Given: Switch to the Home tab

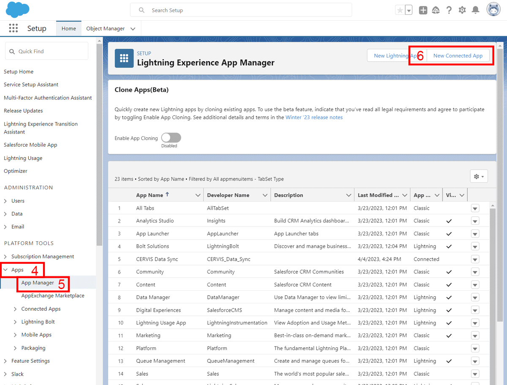Looking at the screenshot, I should click(68, 28).
